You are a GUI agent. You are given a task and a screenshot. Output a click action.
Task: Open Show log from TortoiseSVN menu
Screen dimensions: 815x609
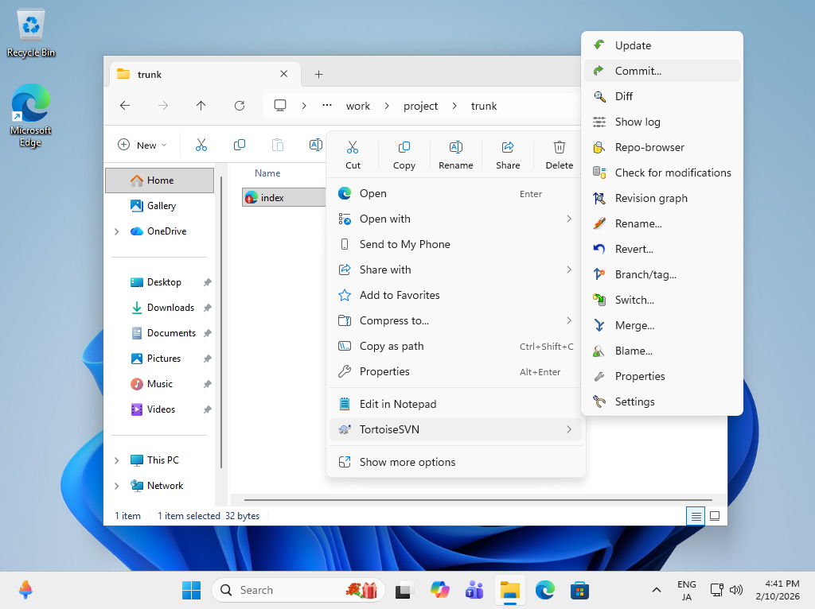(x=661, y=122)
